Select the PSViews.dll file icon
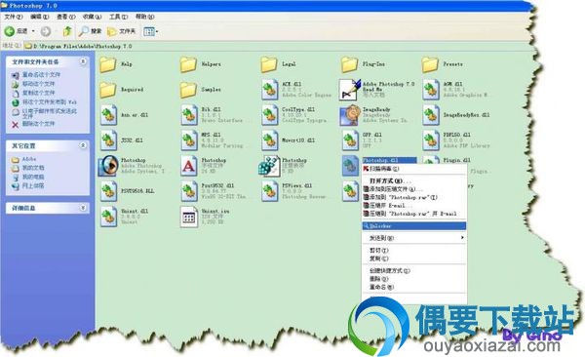The height and width of the screenshot is (357, 585). click(x=269, y=191)
